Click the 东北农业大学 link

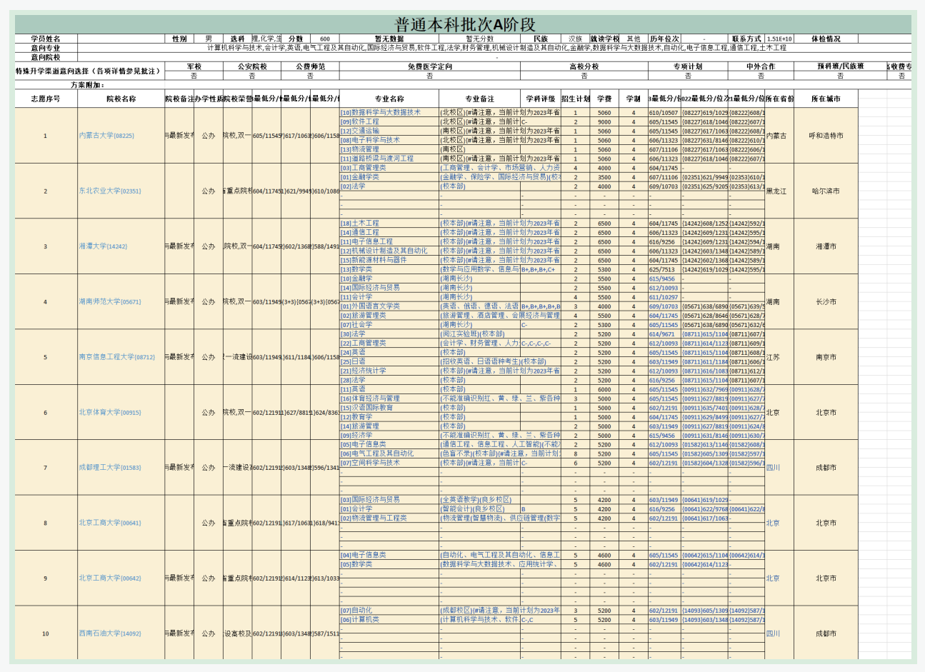coord(110,191)
